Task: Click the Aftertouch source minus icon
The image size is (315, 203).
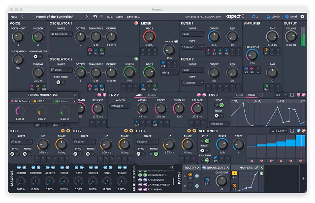Action: tap(140, 180)
